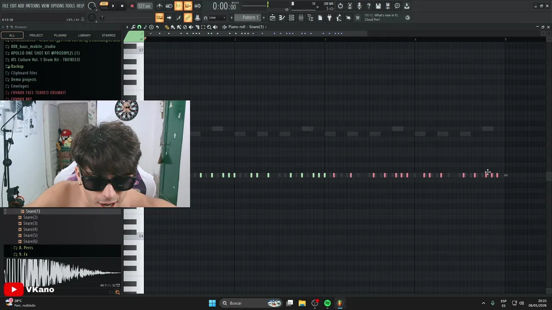
Task: Open the FILE menu
Action: (x=6, y=6)
